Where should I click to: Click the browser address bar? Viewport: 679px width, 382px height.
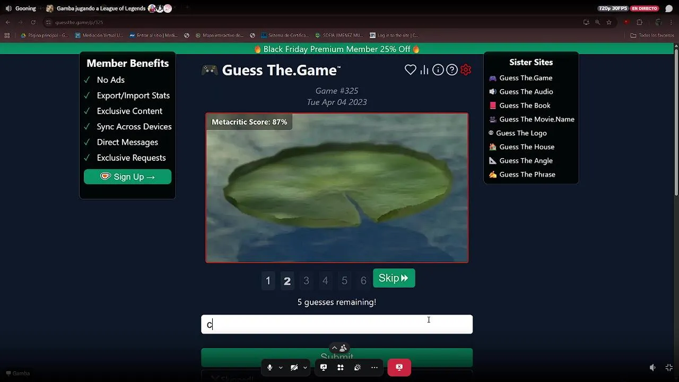(313, 22)
